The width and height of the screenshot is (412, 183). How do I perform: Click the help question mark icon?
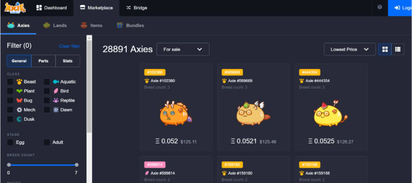click(x=380, y=7)
